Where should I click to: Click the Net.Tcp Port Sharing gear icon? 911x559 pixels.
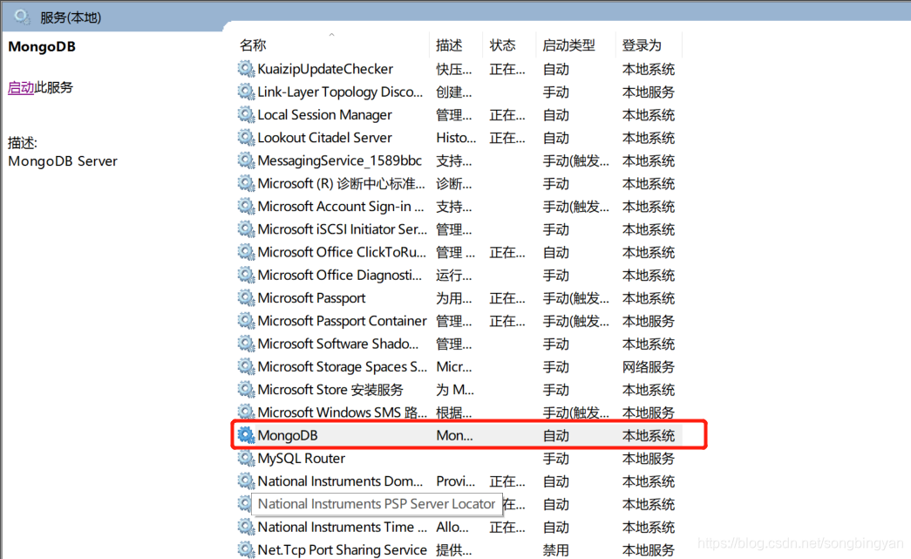[x=247, y=549]
